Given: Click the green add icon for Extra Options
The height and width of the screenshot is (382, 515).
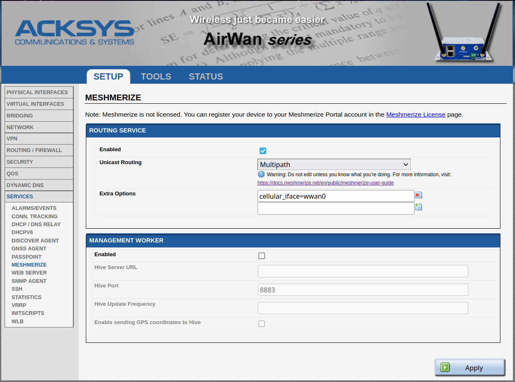Looking at the screenshot, I should (x=418, y=207).
